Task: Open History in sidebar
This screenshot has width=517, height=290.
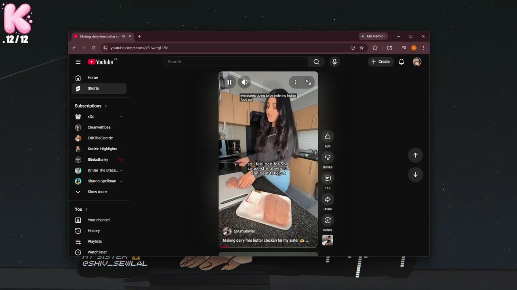Action: (99, 231)
